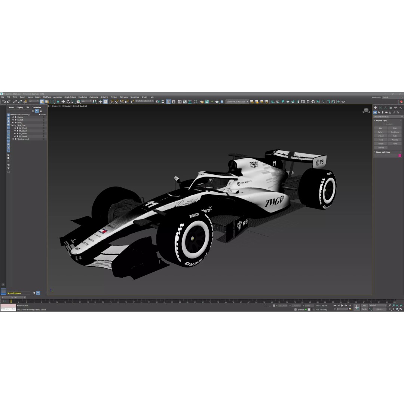Hide the FL_Wheel object via eye icon

coord(15,128)
